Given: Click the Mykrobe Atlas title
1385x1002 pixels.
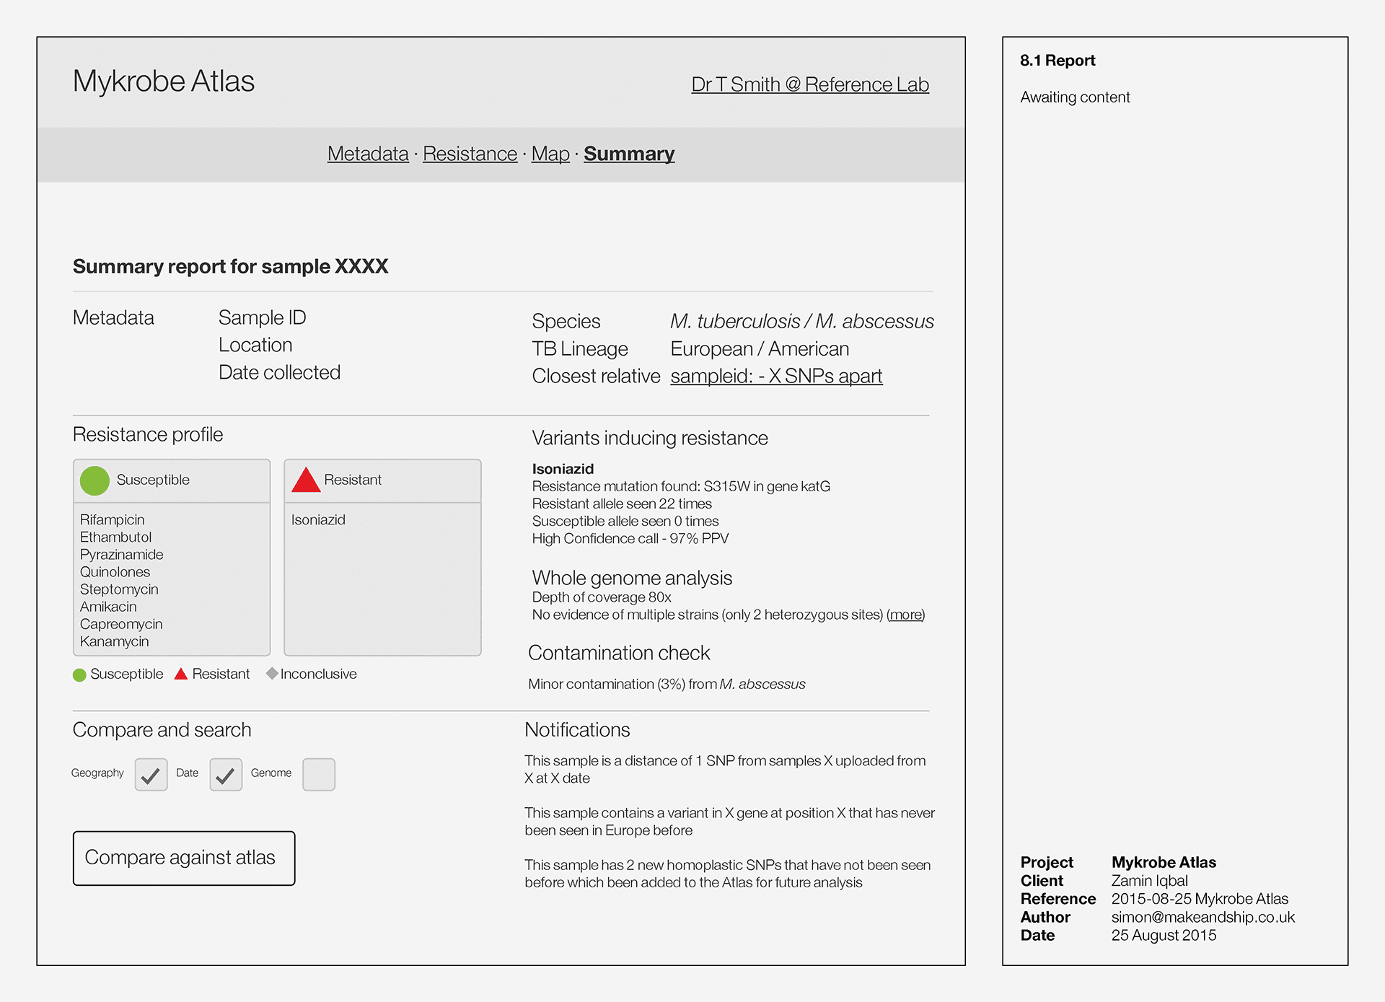Looking at the screenshot, I should [x=164, y=81].
